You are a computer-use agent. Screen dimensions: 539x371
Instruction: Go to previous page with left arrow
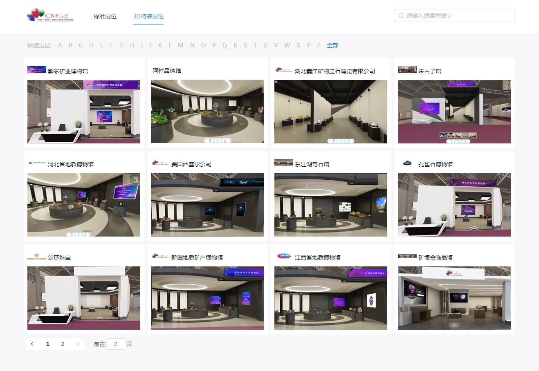coord(32,344)
